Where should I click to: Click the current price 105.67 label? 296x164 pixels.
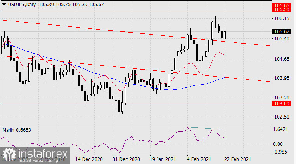pyautogui.click(x=282, y=31)
